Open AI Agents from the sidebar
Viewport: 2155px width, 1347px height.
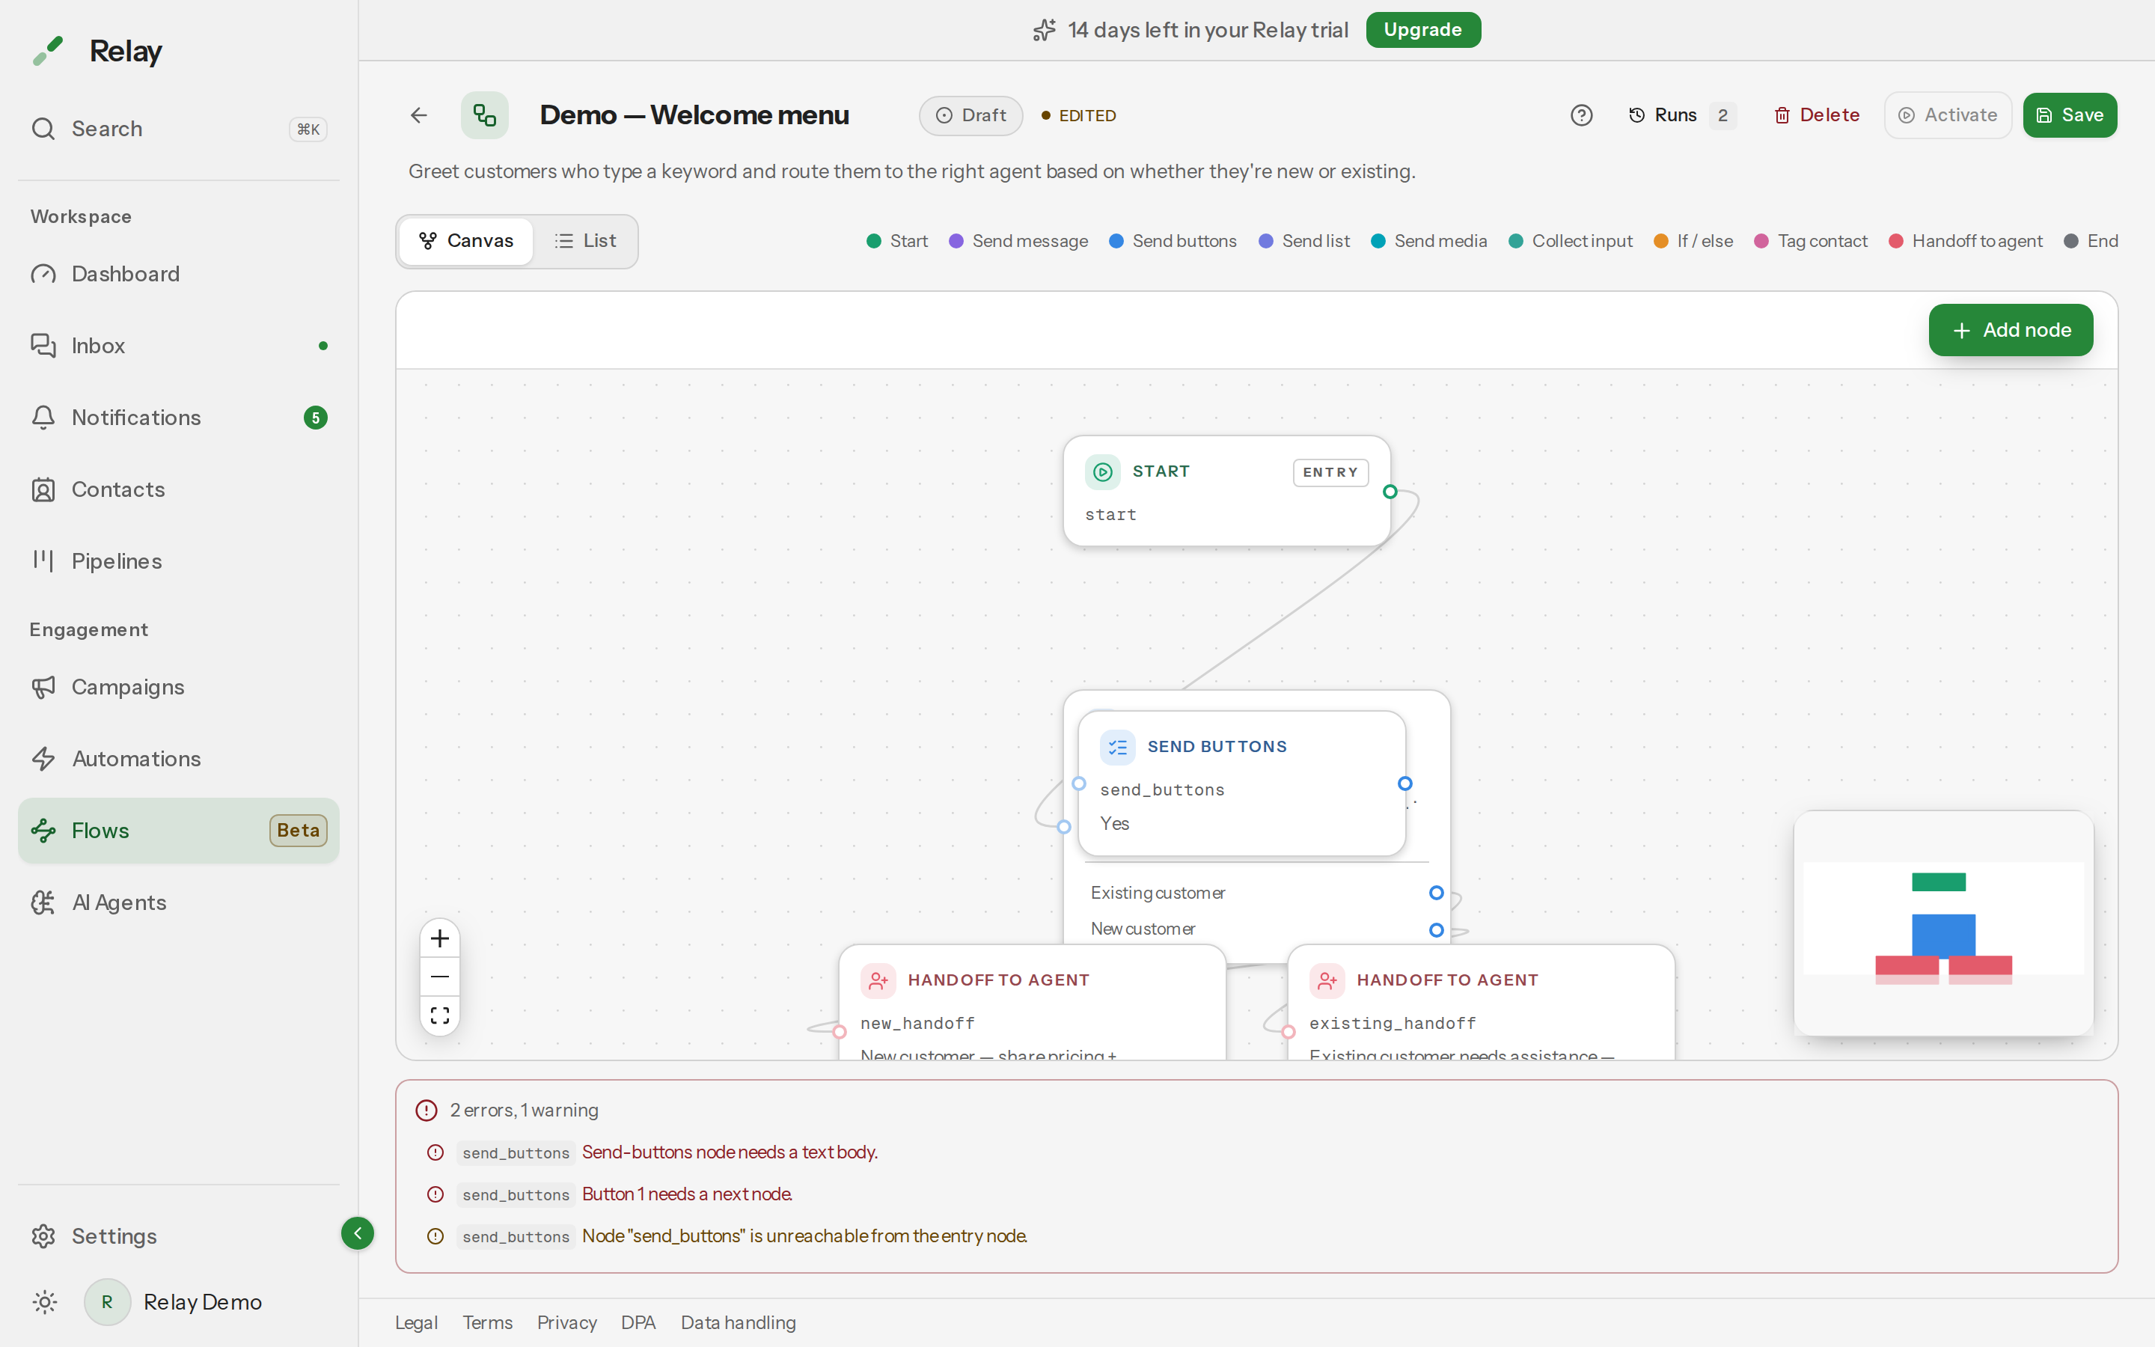tap(178, 902)
